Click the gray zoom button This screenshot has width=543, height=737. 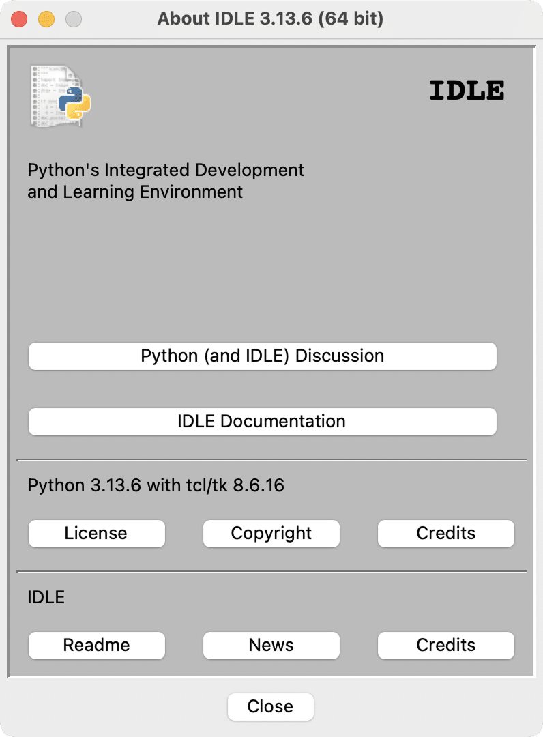point(74,19)
